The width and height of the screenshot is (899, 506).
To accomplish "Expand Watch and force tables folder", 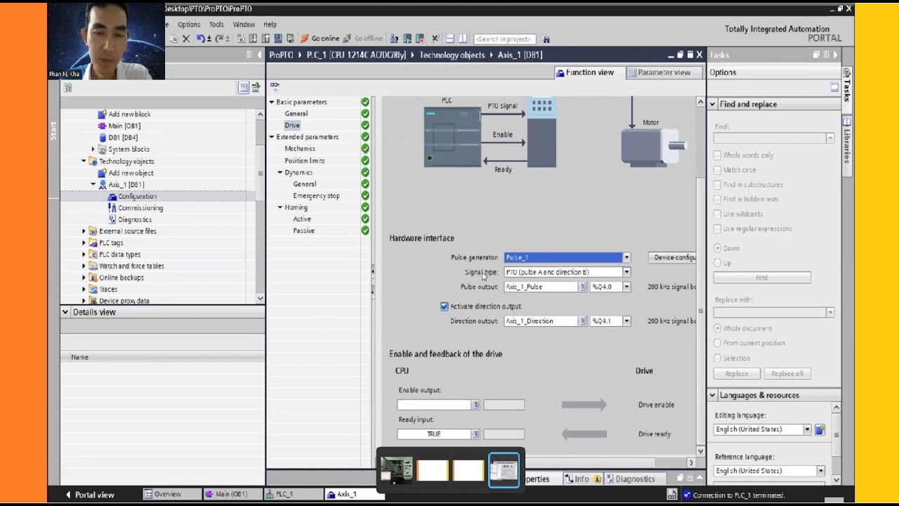I will [x=84, y=266].
